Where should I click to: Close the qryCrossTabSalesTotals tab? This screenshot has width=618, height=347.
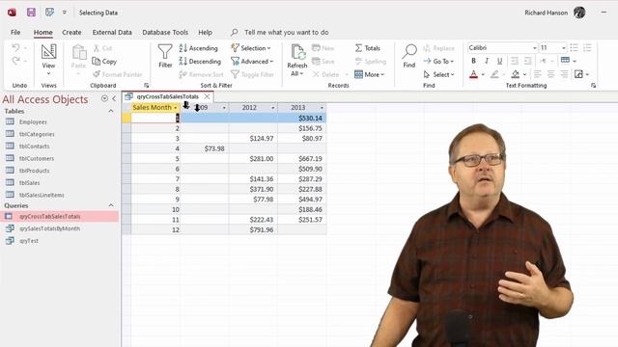(x=207, y=96)
